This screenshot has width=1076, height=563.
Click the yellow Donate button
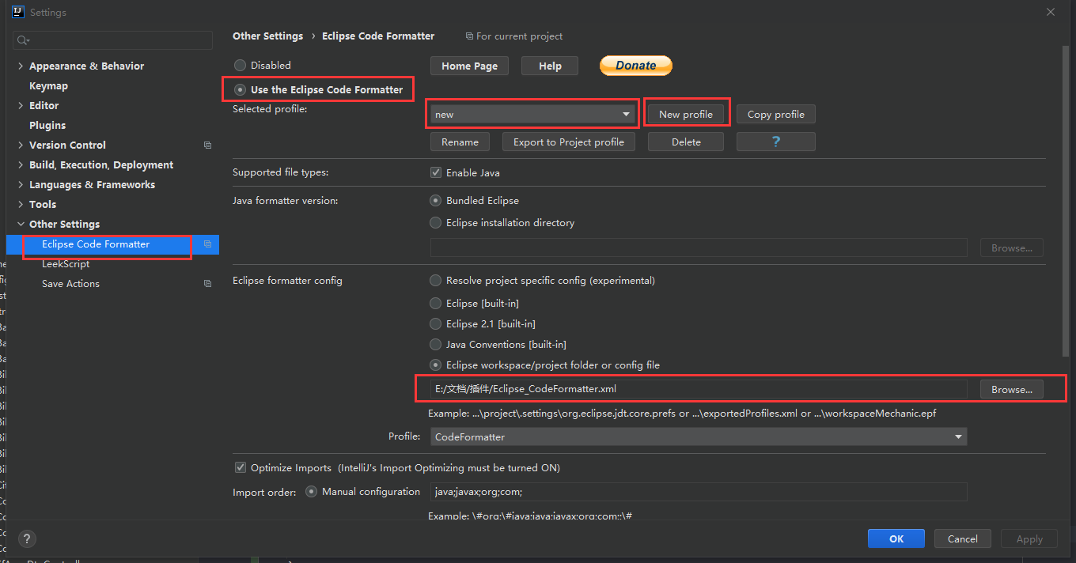click(636, 66)
